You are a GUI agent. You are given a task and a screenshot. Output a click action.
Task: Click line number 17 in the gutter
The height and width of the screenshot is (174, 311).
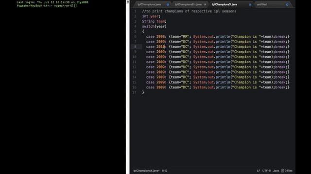(134, 92)
